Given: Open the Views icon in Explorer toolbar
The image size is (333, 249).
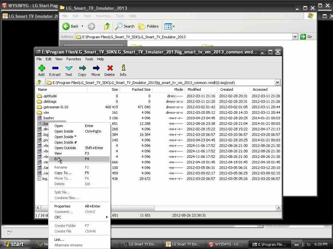Looking at the screenshot, I should point(168,27).
